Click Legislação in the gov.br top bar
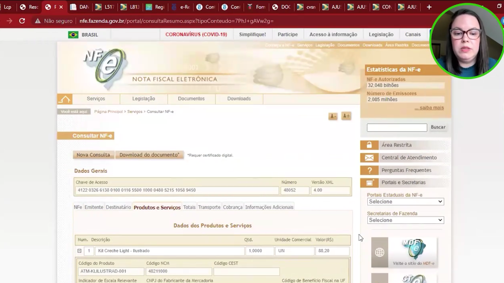This screenshot has height=283, width=504. tap(381, 34)
